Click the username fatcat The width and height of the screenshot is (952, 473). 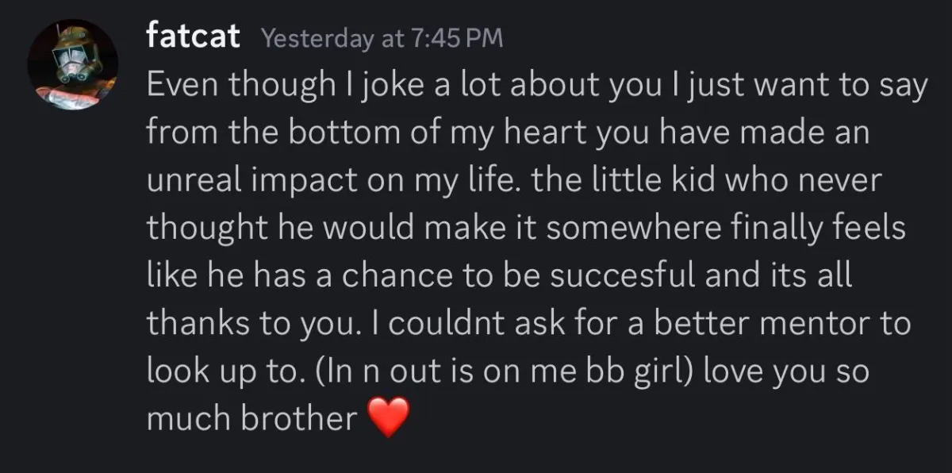point(193,37)
